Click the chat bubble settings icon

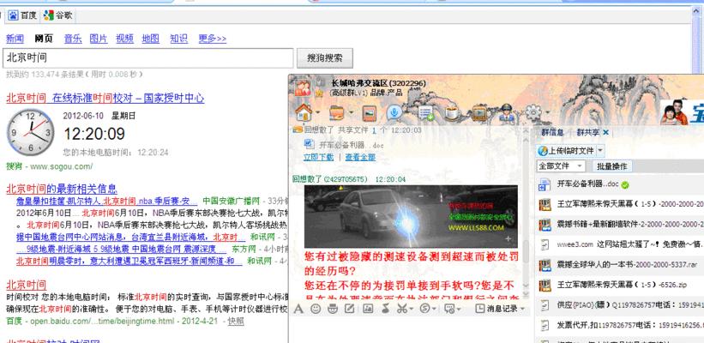pyautogui.click(x=449, y=309)
